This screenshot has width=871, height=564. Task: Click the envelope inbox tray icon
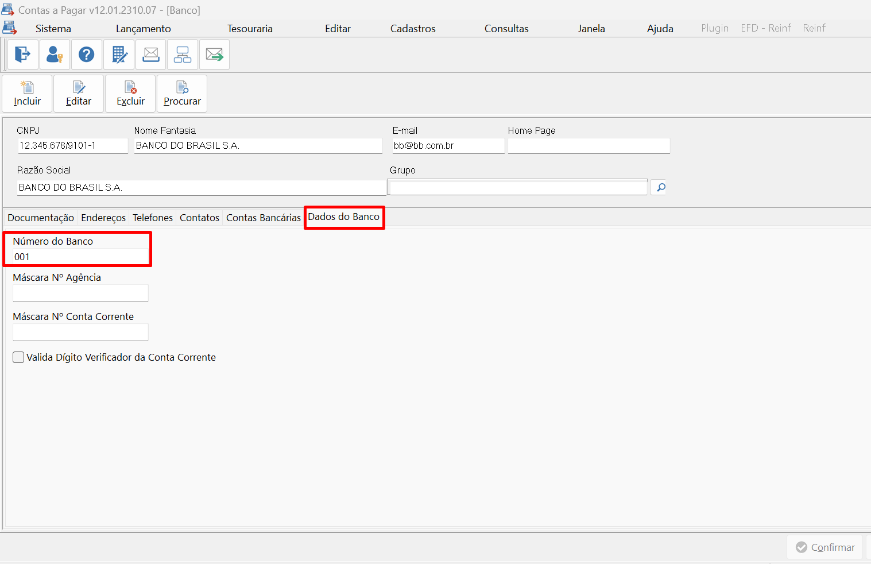point(151,55)
